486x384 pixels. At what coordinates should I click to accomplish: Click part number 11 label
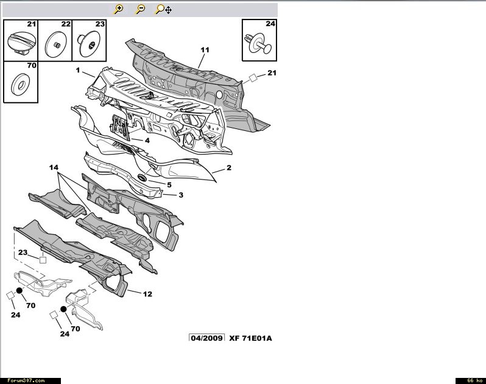click(x=205, y=49)
